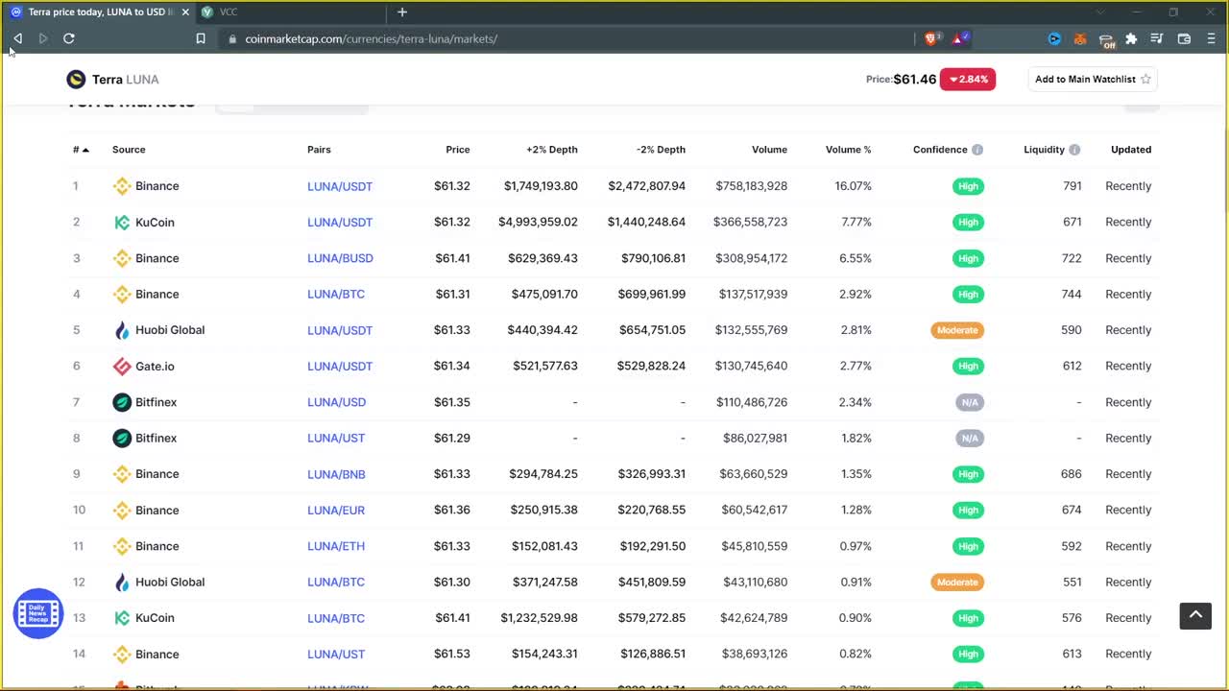
Task: Open the Brave wallet icon
Action: tap(1184, 38)
